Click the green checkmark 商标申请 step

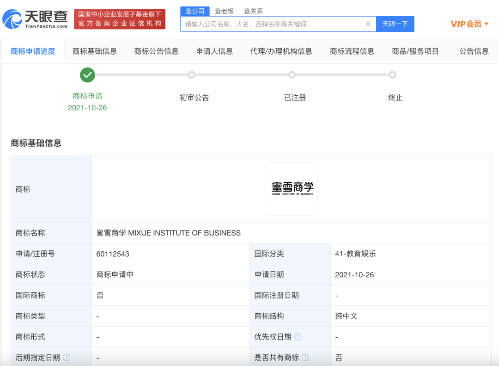(87, 75)
